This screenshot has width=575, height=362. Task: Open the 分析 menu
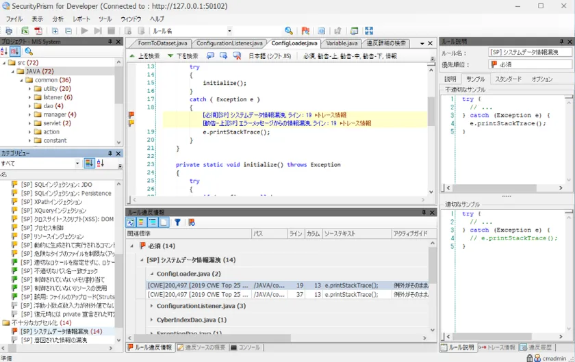[x=57, y=19]
